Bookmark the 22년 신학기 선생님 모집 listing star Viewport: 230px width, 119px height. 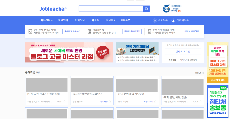click(65, 101)
